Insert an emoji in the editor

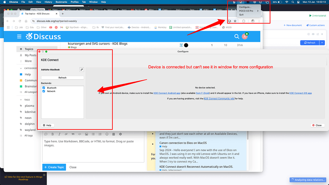107,134
